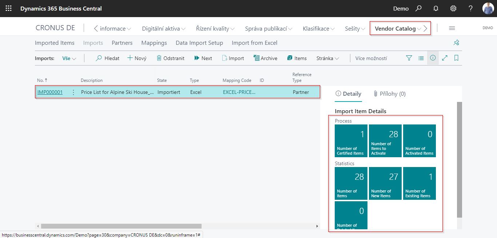The height and width of the screenshot is (238, 497).
Task: Click the list scroll right arrow
Action: pyautogui.click(x=317, y=226)
